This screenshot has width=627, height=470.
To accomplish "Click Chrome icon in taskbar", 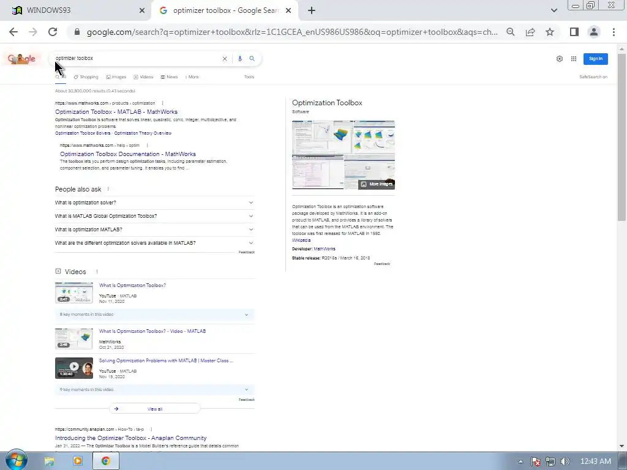I will pos(105,461).
